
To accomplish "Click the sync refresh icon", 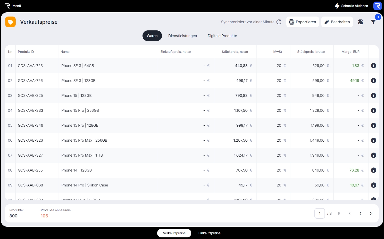I will (x=279, y=22).
